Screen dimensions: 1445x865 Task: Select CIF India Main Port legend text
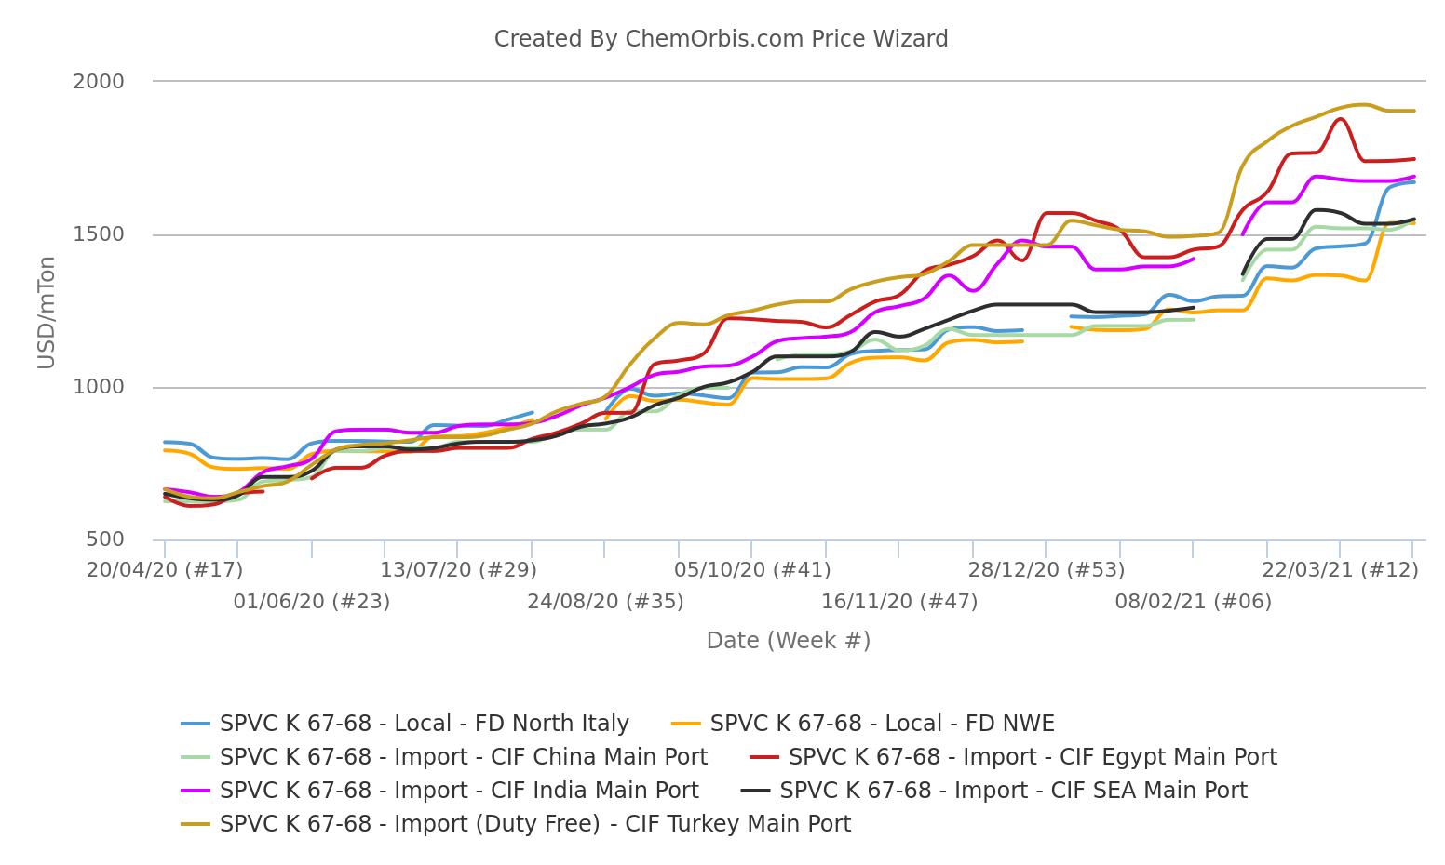point(459,791)
